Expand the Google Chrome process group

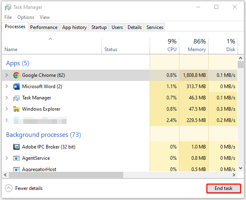6,75
